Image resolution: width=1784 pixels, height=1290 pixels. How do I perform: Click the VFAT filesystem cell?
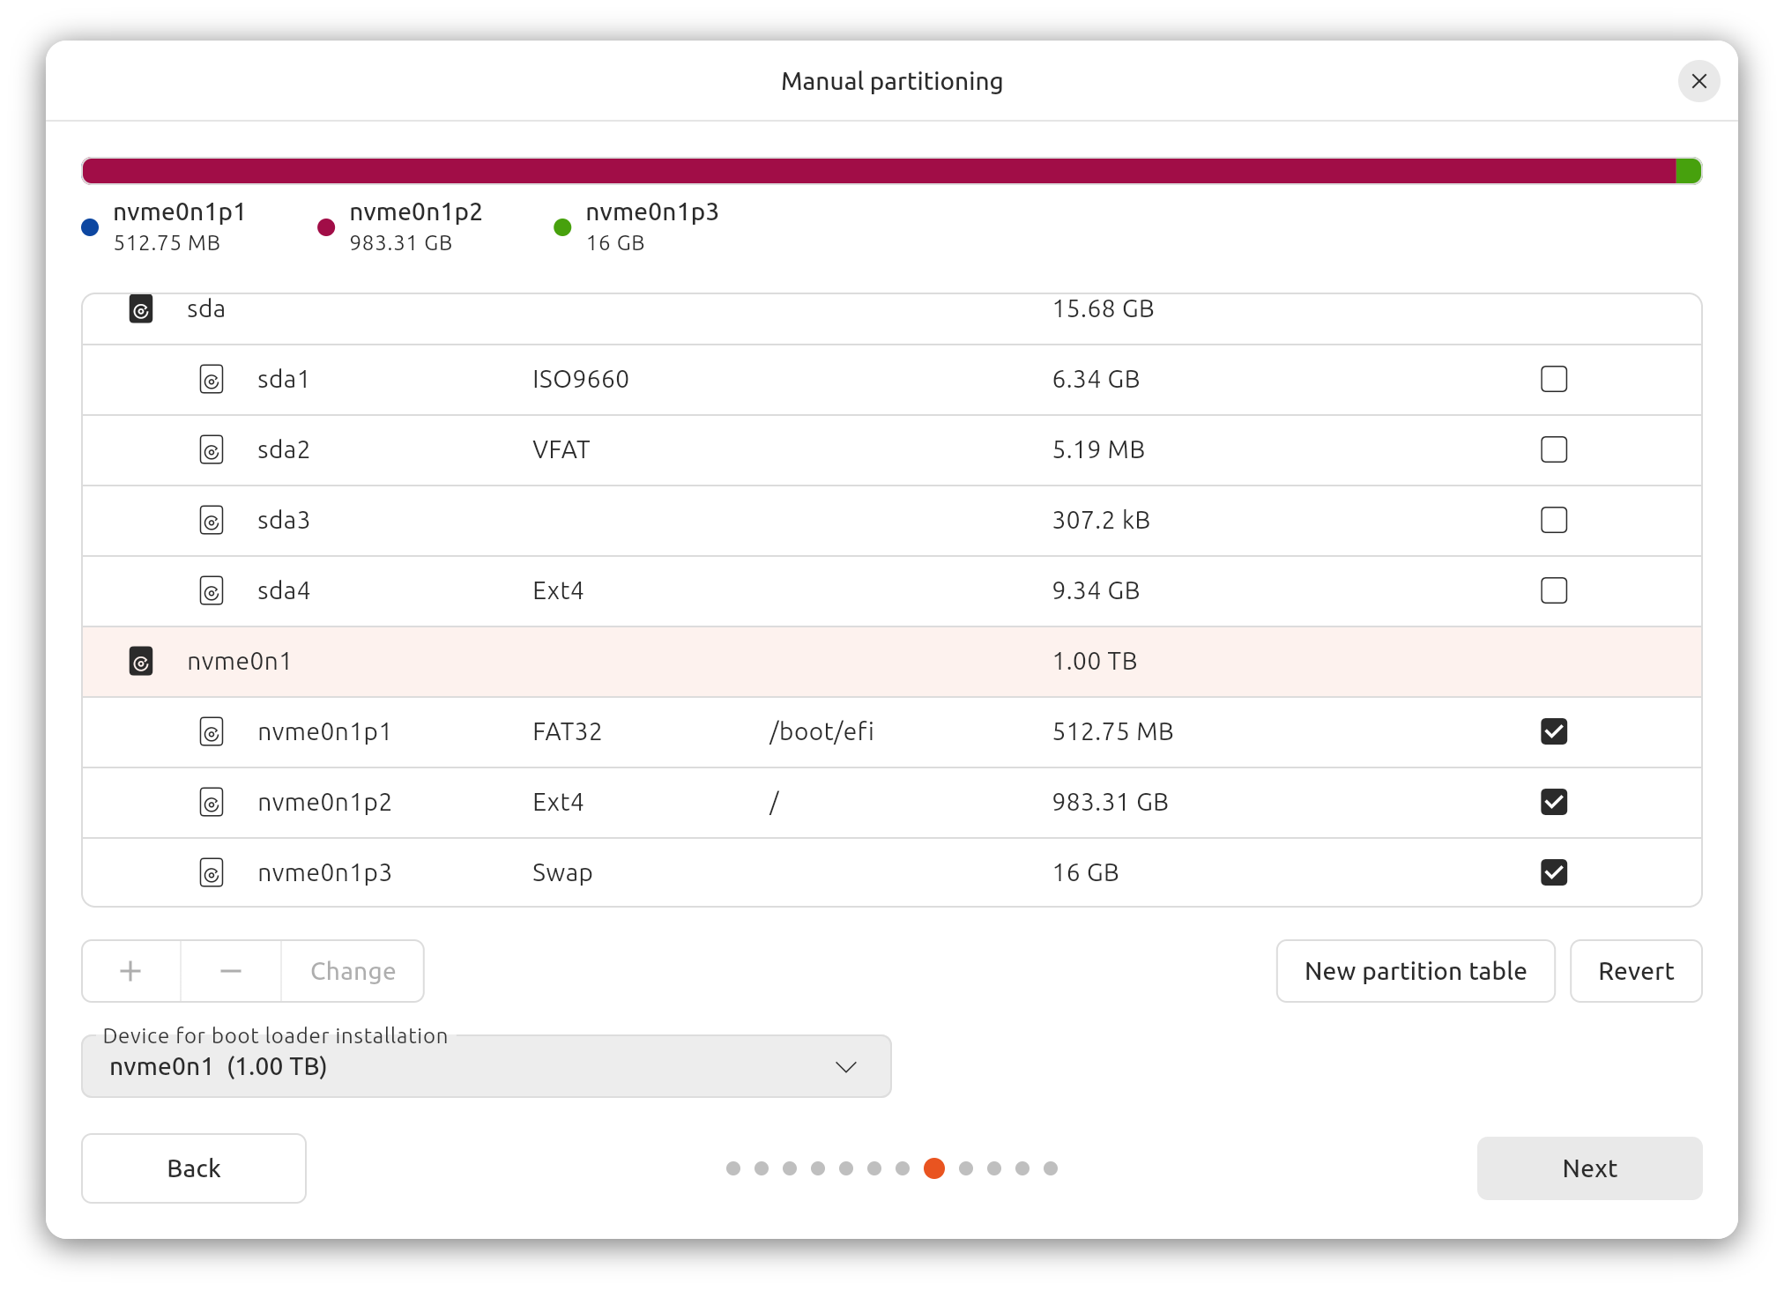pos(561,450)
